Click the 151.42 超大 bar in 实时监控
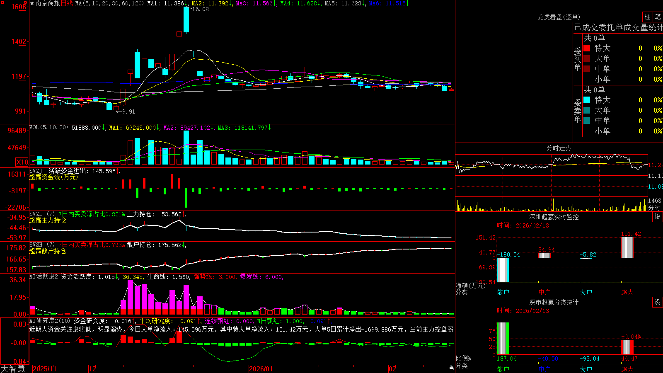 [627, 247]
